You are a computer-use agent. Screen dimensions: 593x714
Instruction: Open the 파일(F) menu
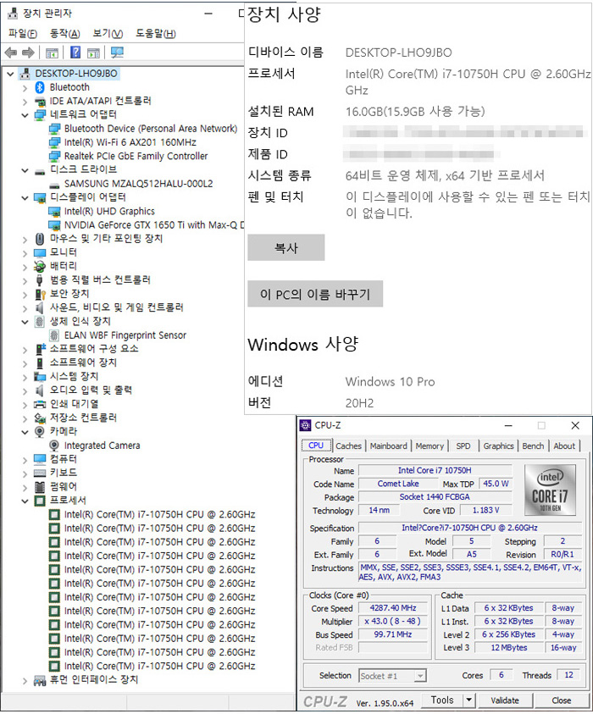(x=23, y=34)
